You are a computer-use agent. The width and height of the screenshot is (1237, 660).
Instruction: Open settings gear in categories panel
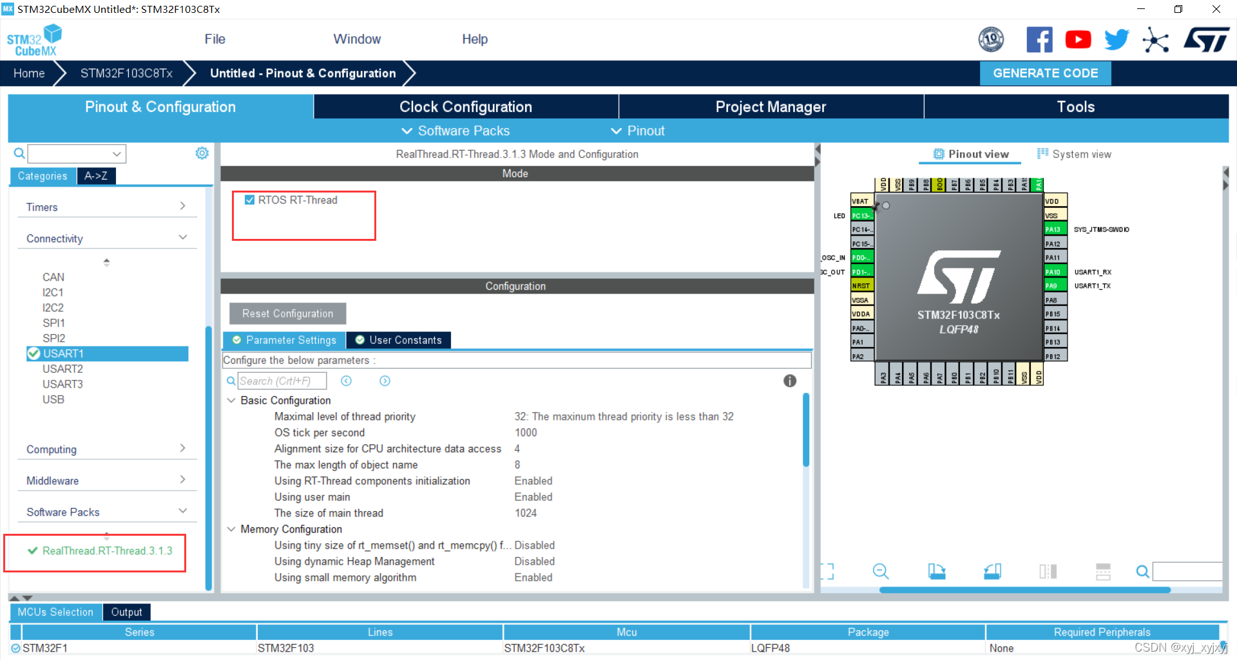click(x=202, y=153)
